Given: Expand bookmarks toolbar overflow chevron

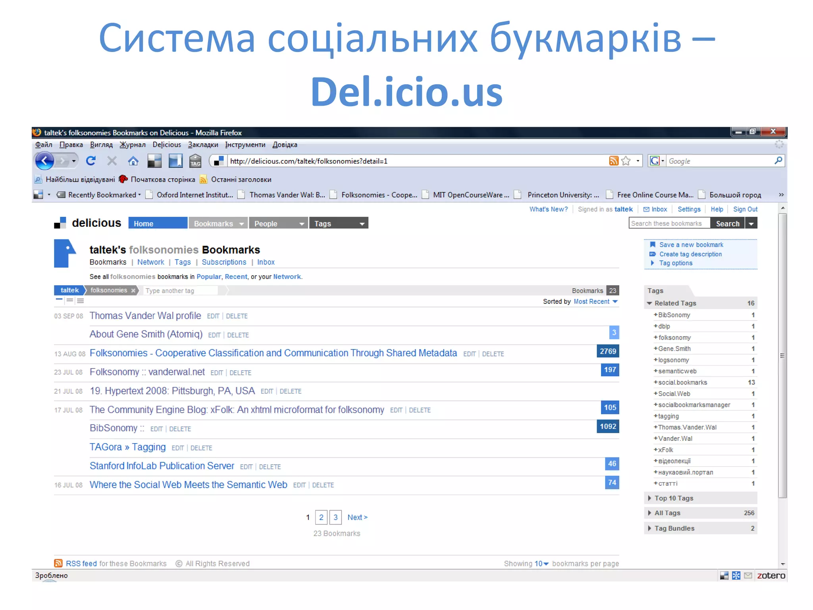Looking at the screenshot, I should pyautogui.click(x=781, y=195).
